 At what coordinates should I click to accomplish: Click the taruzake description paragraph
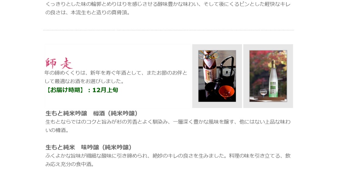[168, 126]
